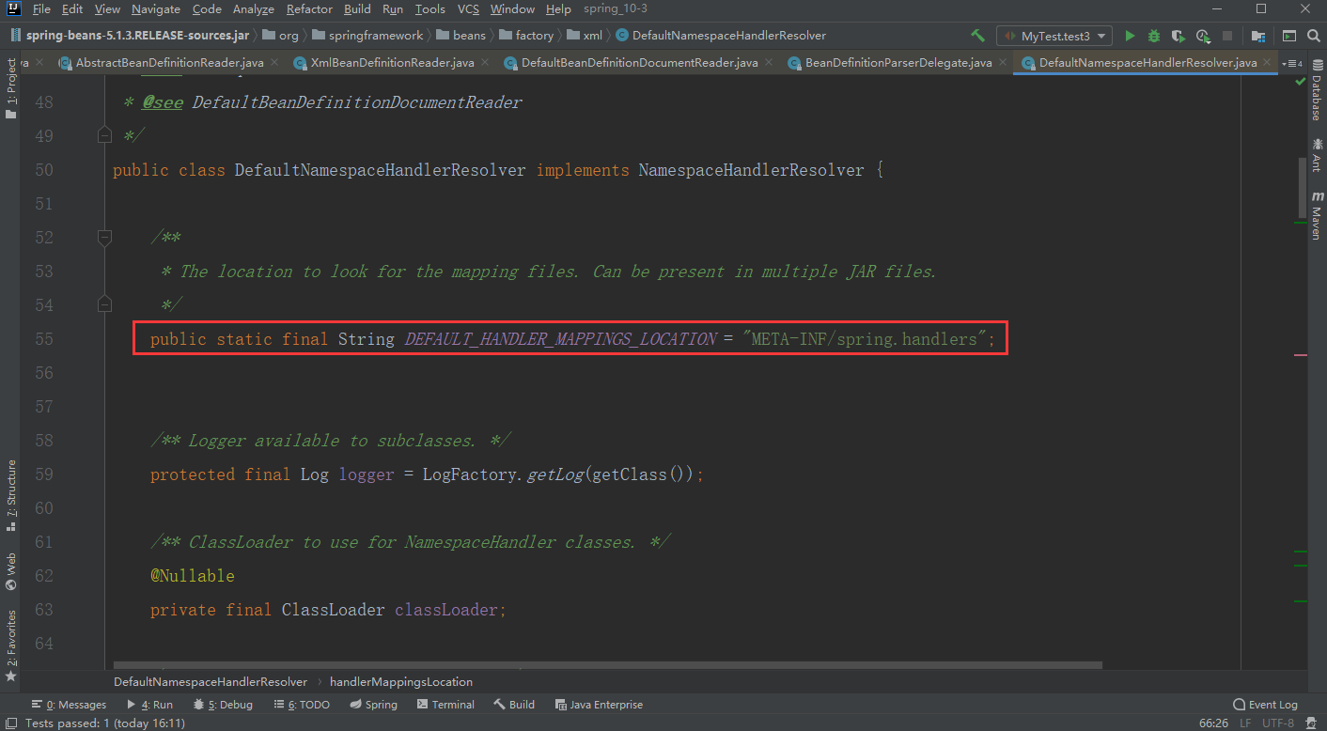Toggle the fold marker at line 54
This screenshot has height=731, width=1327.
[x=104, y=304]
